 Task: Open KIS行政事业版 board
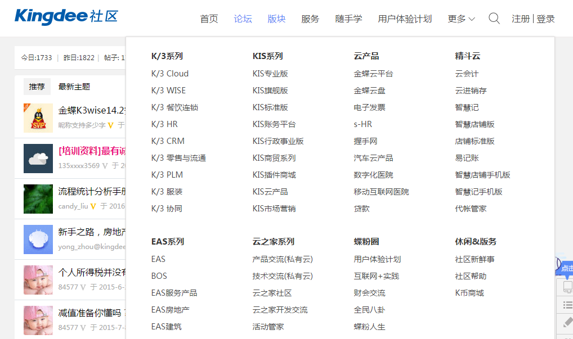click(x=278, y=141)
